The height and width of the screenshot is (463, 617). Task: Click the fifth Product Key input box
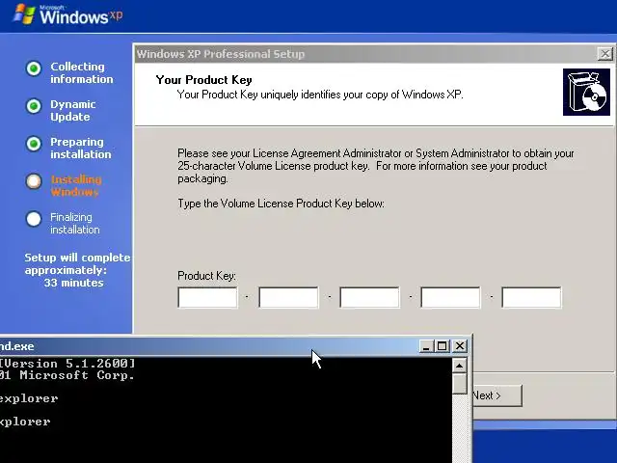(x=531, y=297)
